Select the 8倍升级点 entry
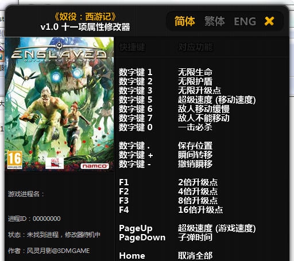 198,201
